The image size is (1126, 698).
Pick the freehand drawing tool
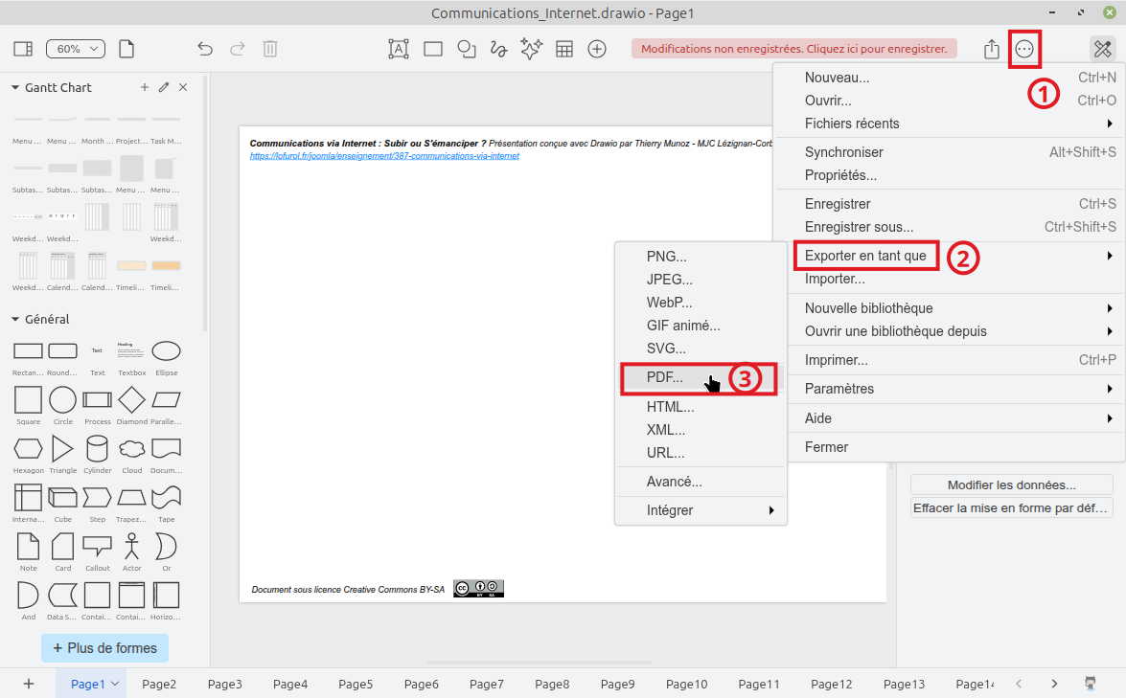[498, 49]
